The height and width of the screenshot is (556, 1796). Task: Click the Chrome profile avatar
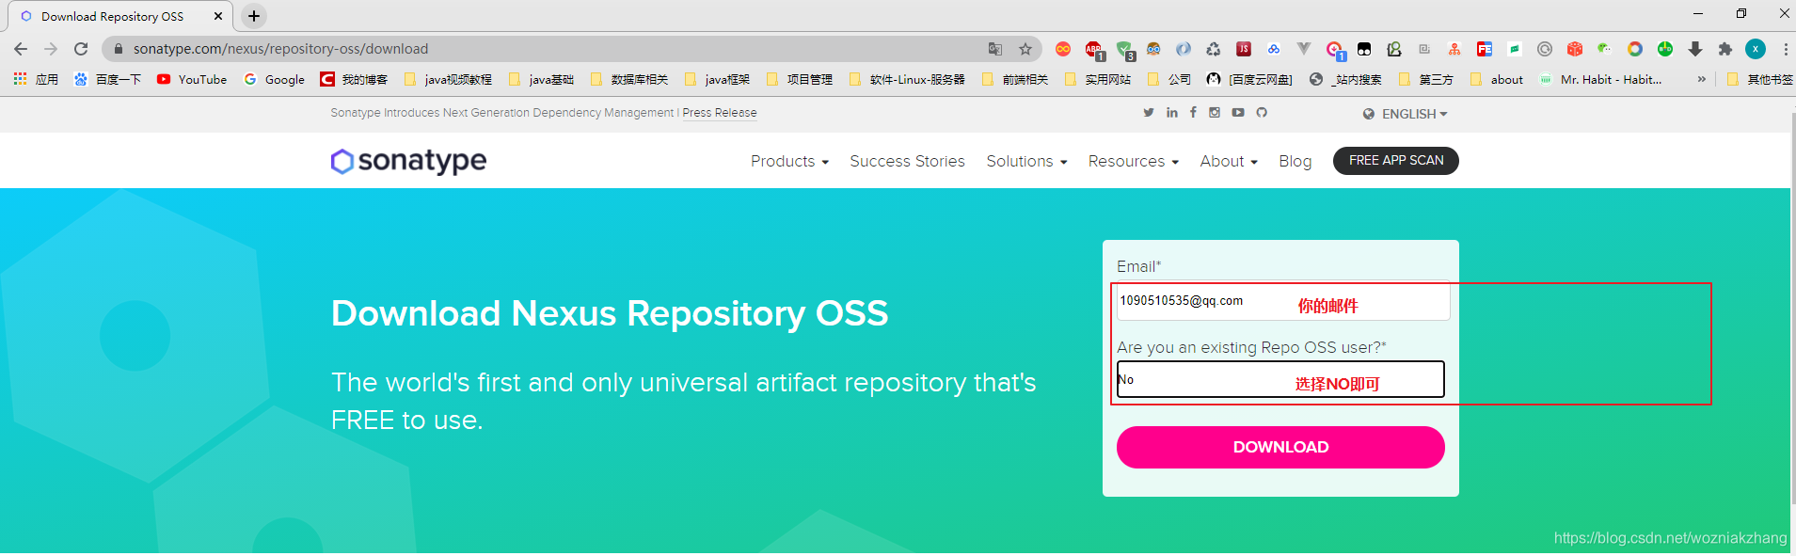pyautogui.click(x=1756, y=49)
